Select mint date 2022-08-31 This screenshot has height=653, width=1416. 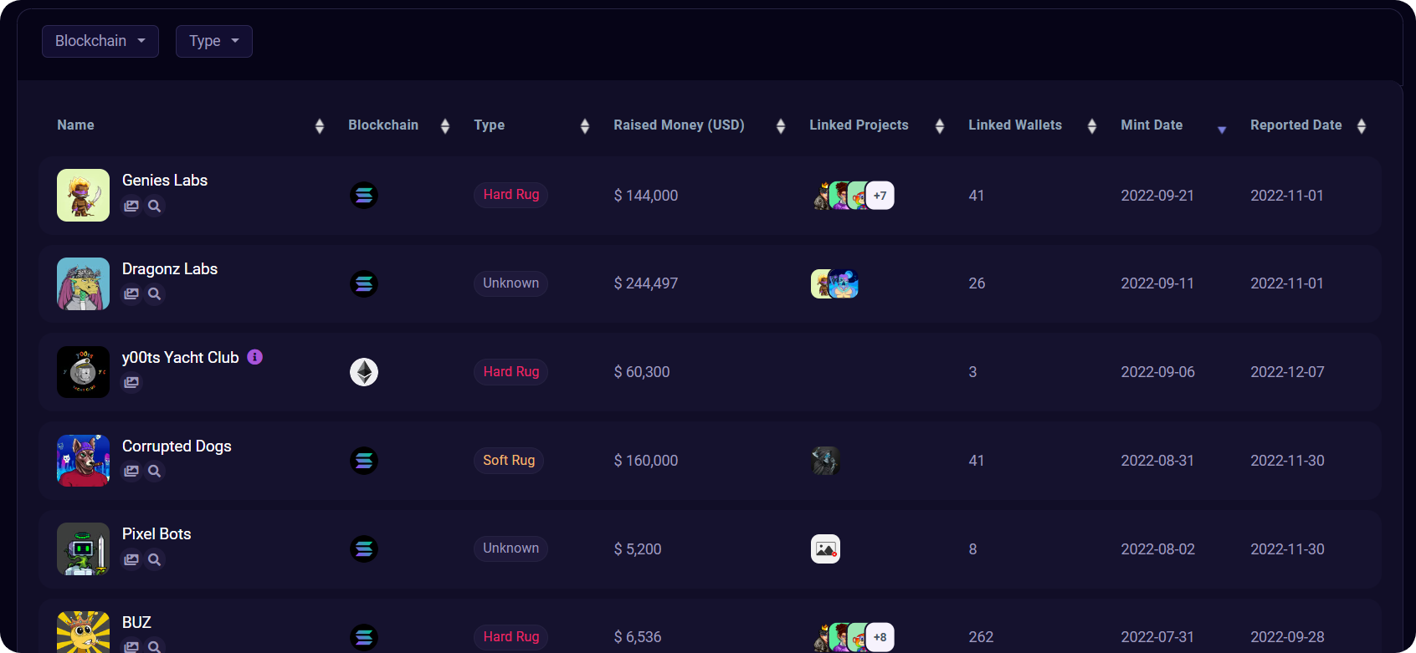point(1157,461)
